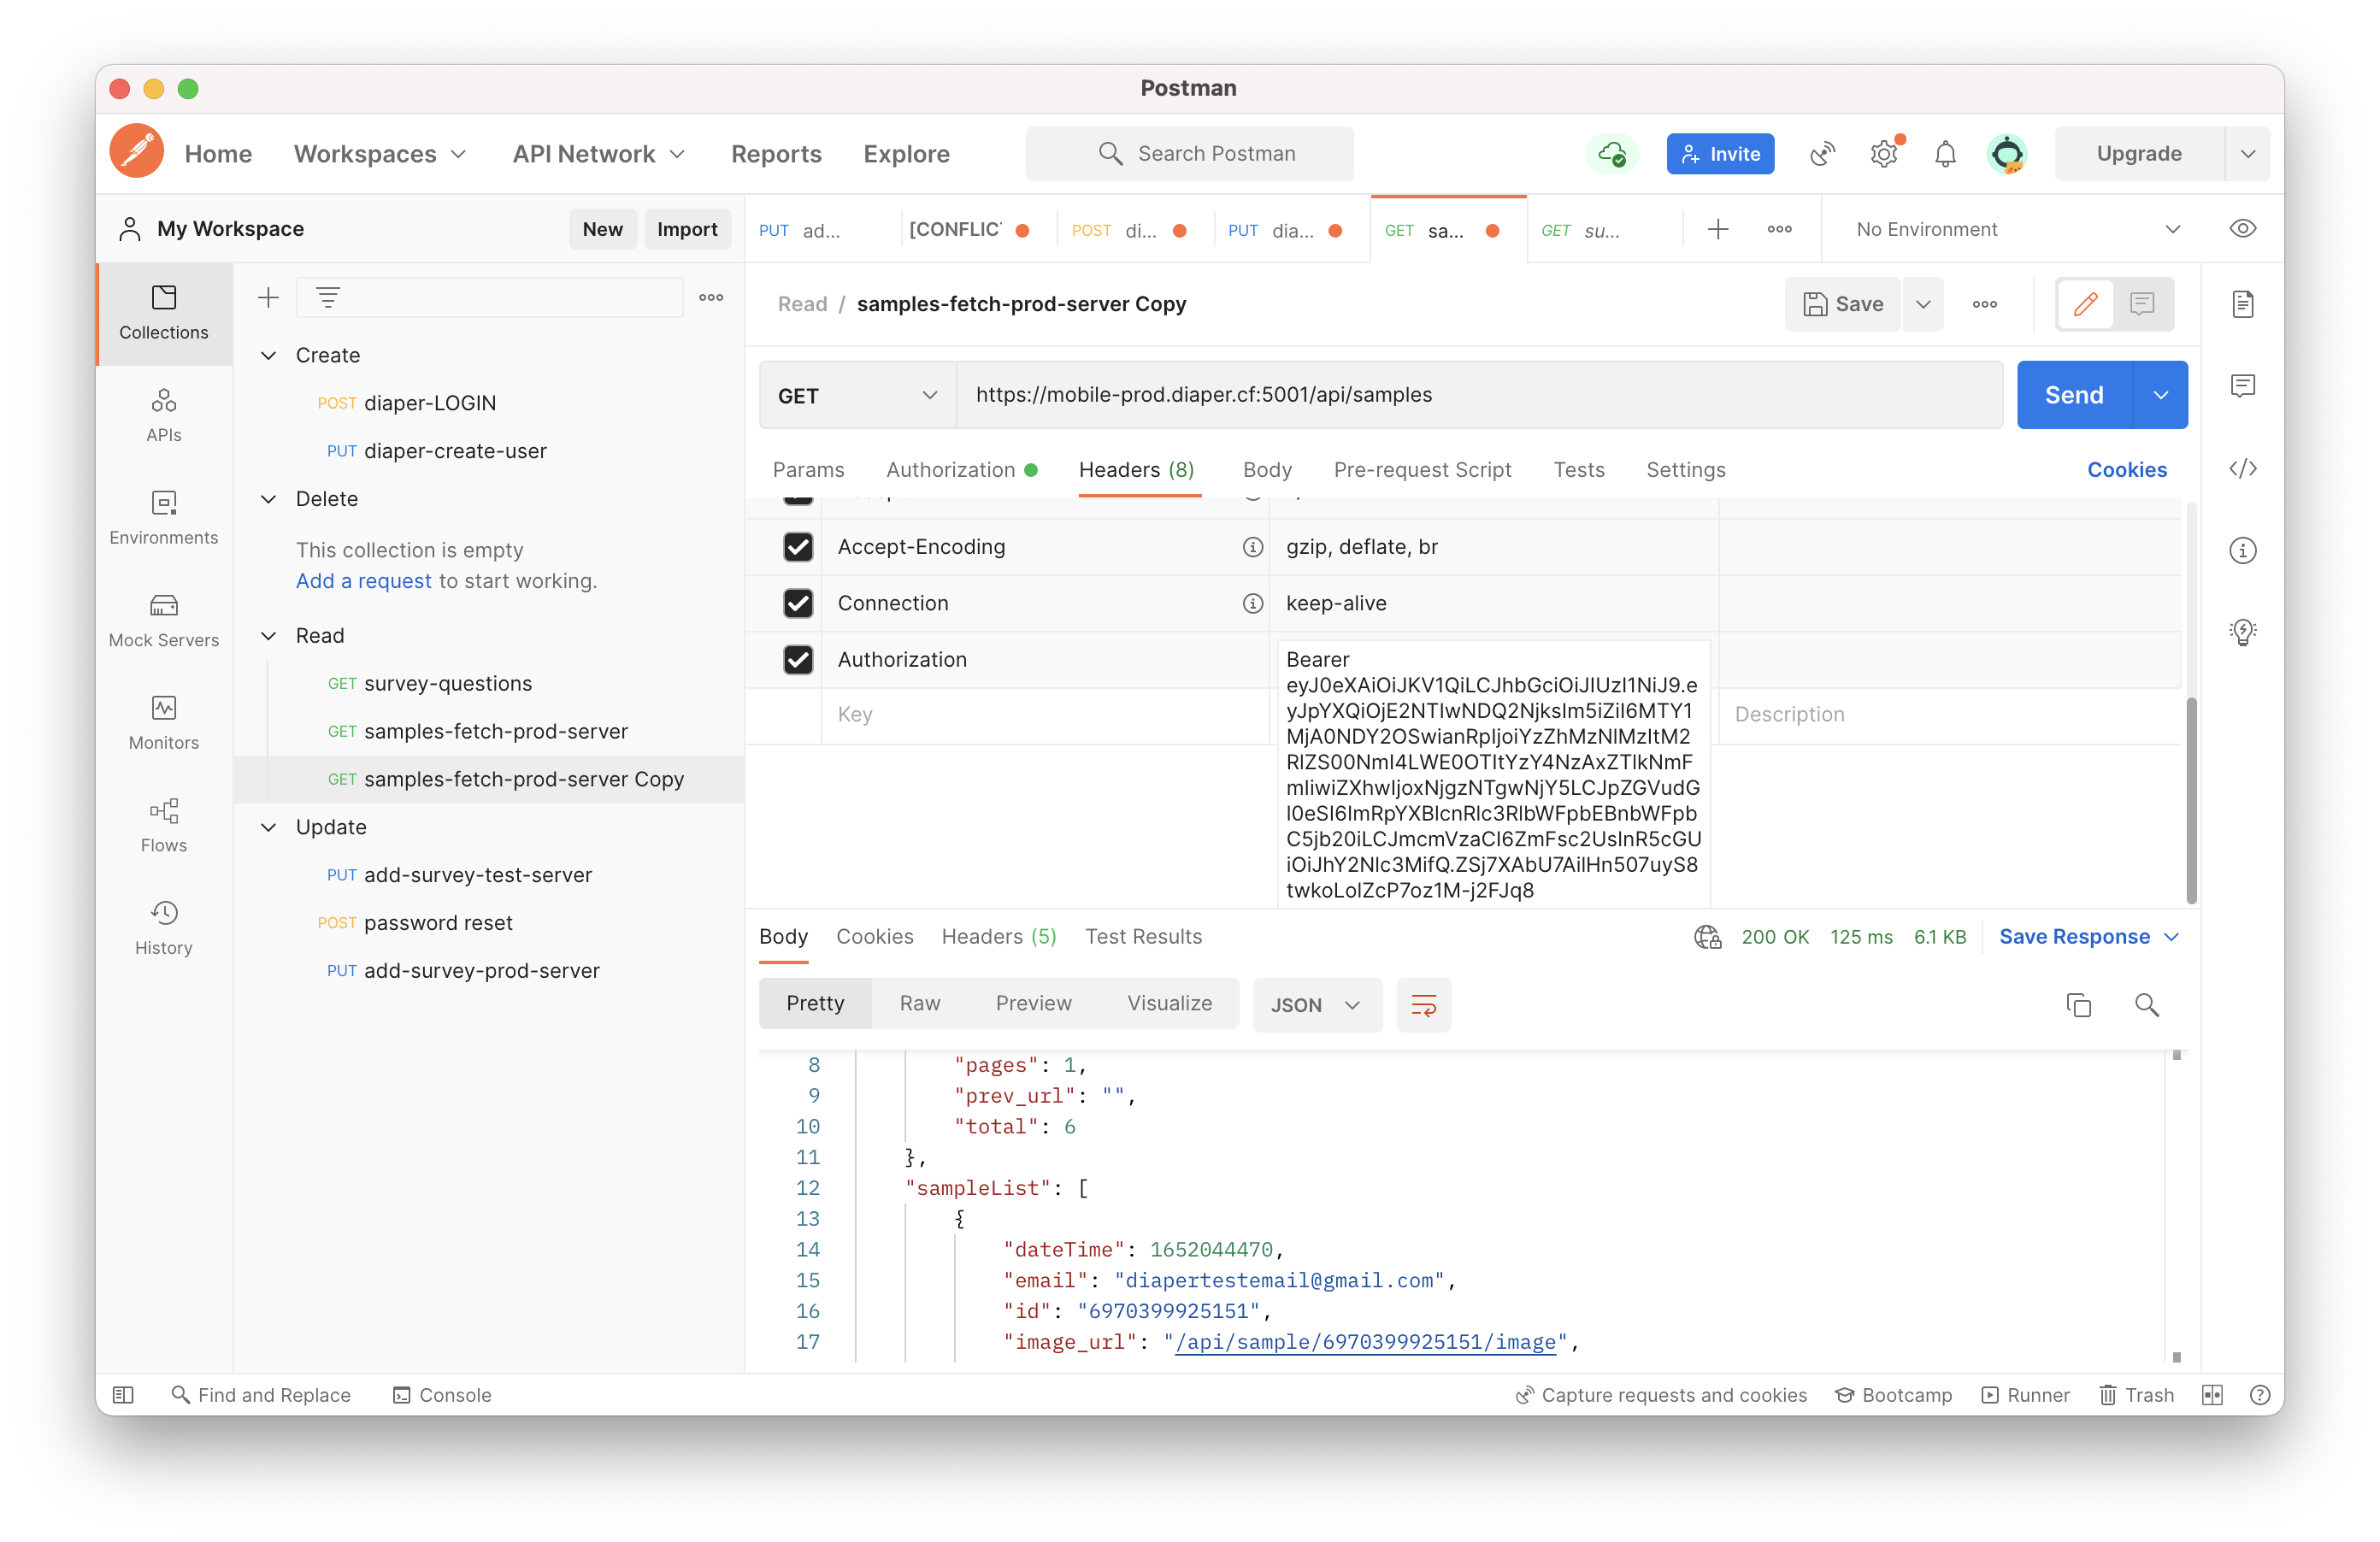Viewport: 2380px width, 1542px height.
Task: Open the notifications bell
Action: click(x=1945, y=154)
